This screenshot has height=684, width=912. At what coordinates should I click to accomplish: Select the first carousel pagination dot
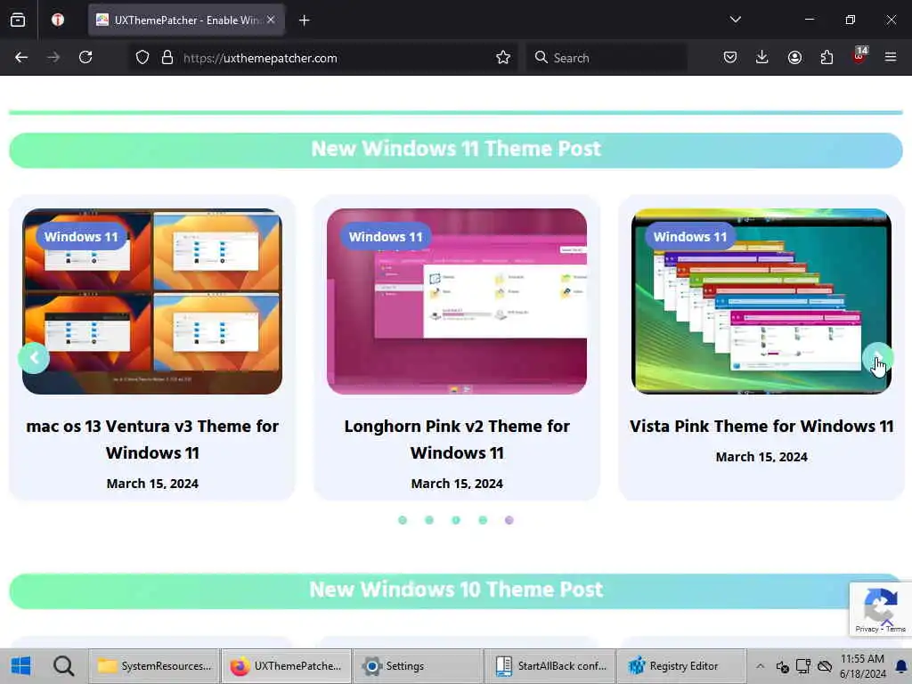pyautogui.click(x=403, y=520)
